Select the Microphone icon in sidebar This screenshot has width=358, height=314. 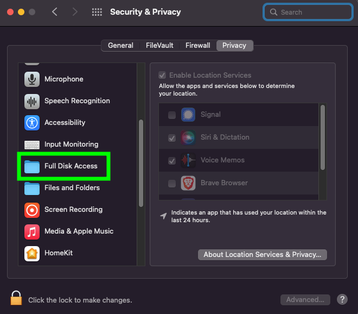click(x=32, y=79)
